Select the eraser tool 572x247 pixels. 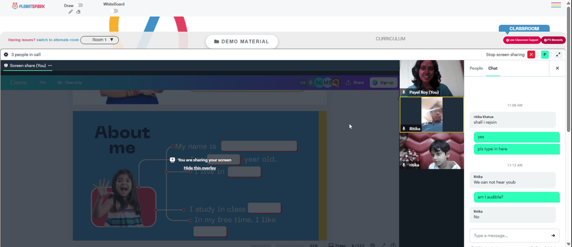[78, 11]
